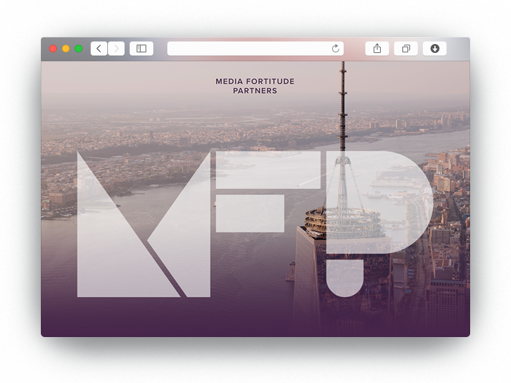Click the Media Fortitude Partners heading

[255, 86]
